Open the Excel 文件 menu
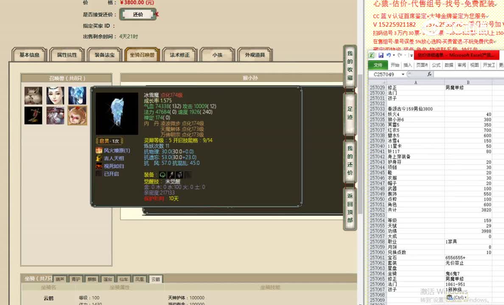Screen dimensions: 504x305 tap(378, 65)
